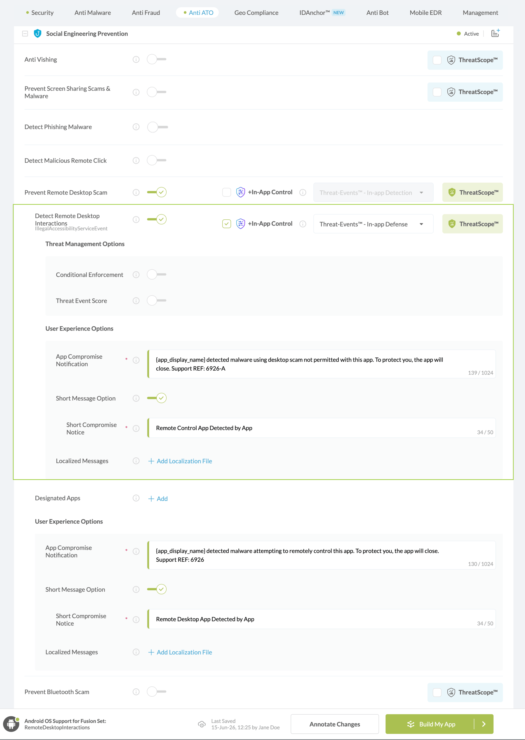Click In-App Control info icon for Remote Desktop Interactions
The height and width of the screenshot is (740, 525).
pos(302,224)
